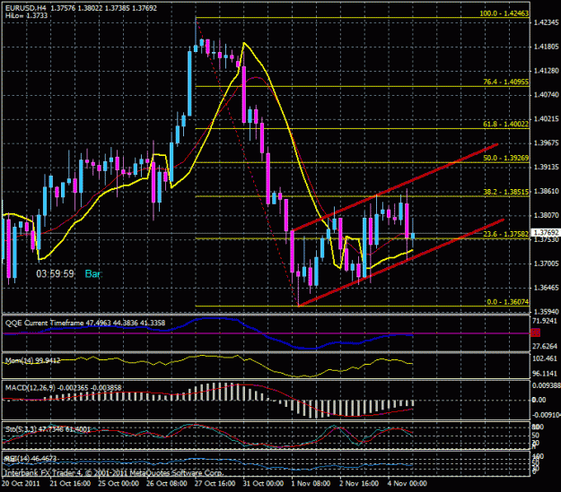Image resolution: width=561 pixels, height=492 pixels.
Task: Select the upper red channel trendline
Action: (395, 187)
